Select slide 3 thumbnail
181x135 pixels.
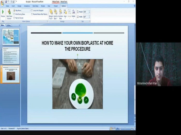point(11,74)
